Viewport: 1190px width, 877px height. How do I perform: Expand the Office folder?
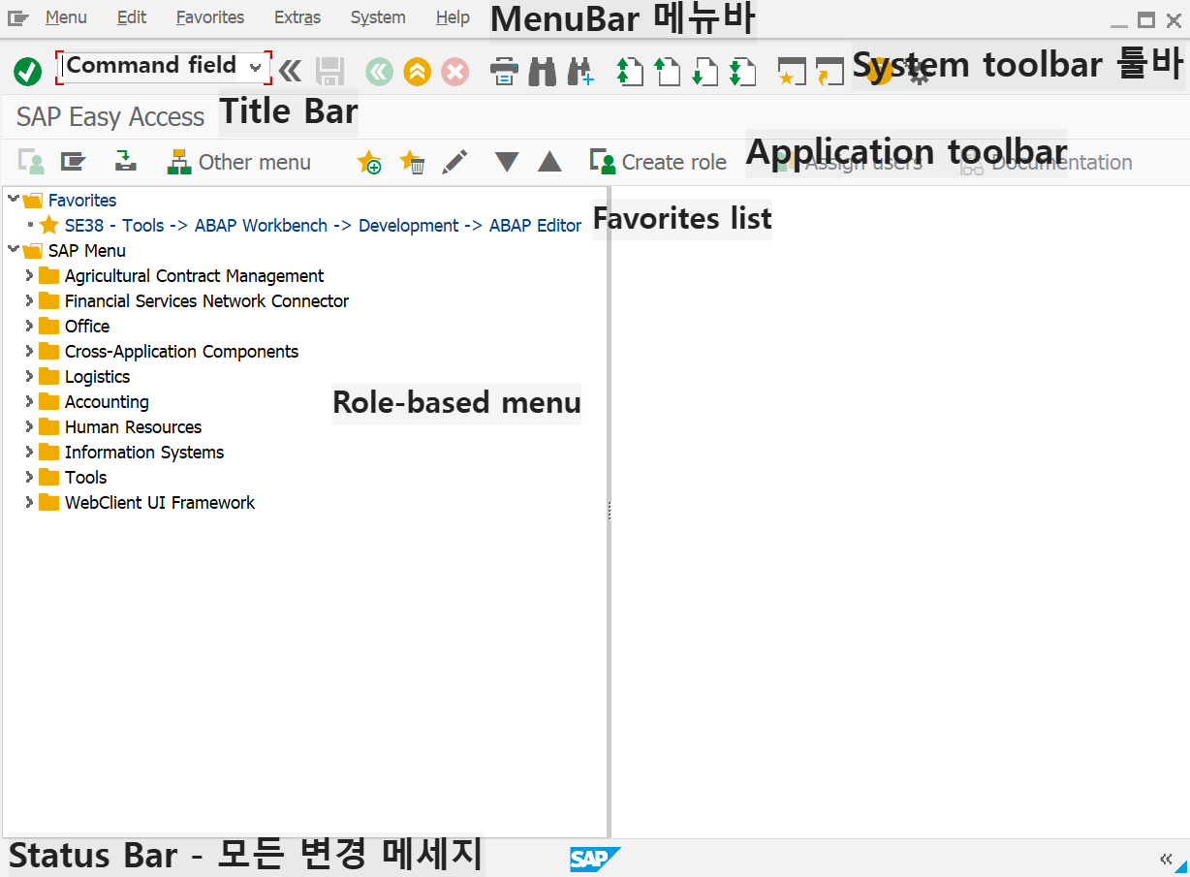point(29,326)
